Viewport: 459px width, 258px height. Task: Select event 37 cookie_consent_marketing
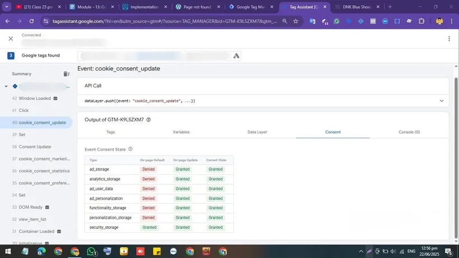click(x=41, y=159)
